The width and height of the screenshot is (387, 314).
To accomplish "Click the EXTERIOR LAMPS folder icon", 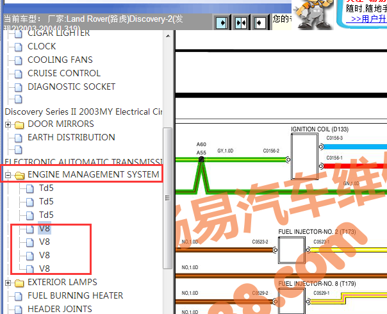I will click(x=19, y=283).
